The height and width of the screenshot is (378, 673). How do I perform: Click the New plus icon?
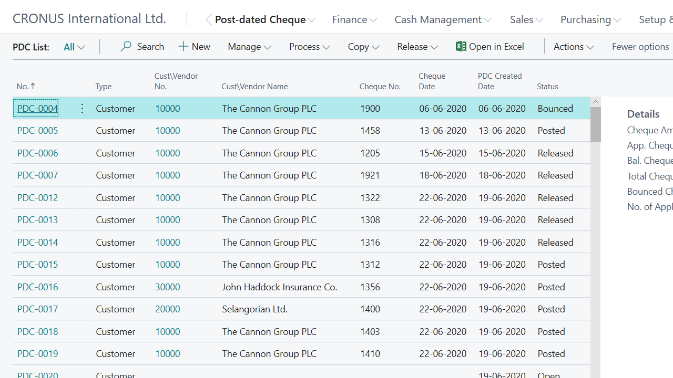coord(183,47)
